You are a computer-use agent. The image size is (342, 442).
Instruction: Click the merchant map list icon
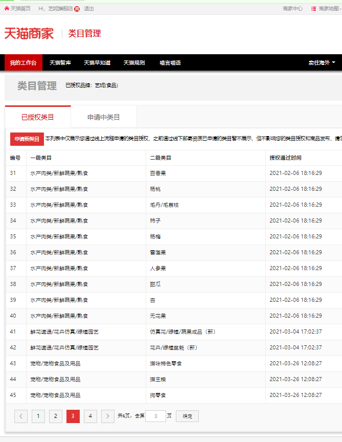(313, 9)
